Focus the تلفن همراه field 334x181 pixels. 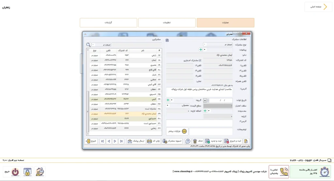click(218, 81)
